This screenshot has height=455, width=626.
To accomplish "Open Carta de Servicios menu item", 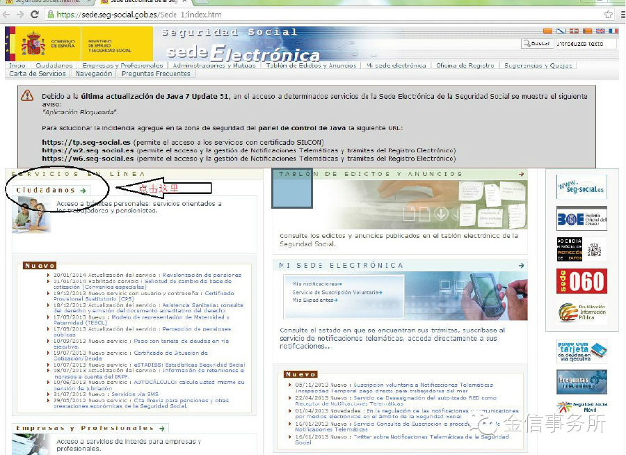I will (38, 74).
